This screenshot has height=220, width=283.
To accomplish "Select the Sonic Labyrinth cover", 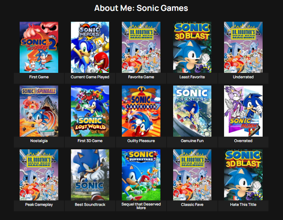I will tap(141, 111).
